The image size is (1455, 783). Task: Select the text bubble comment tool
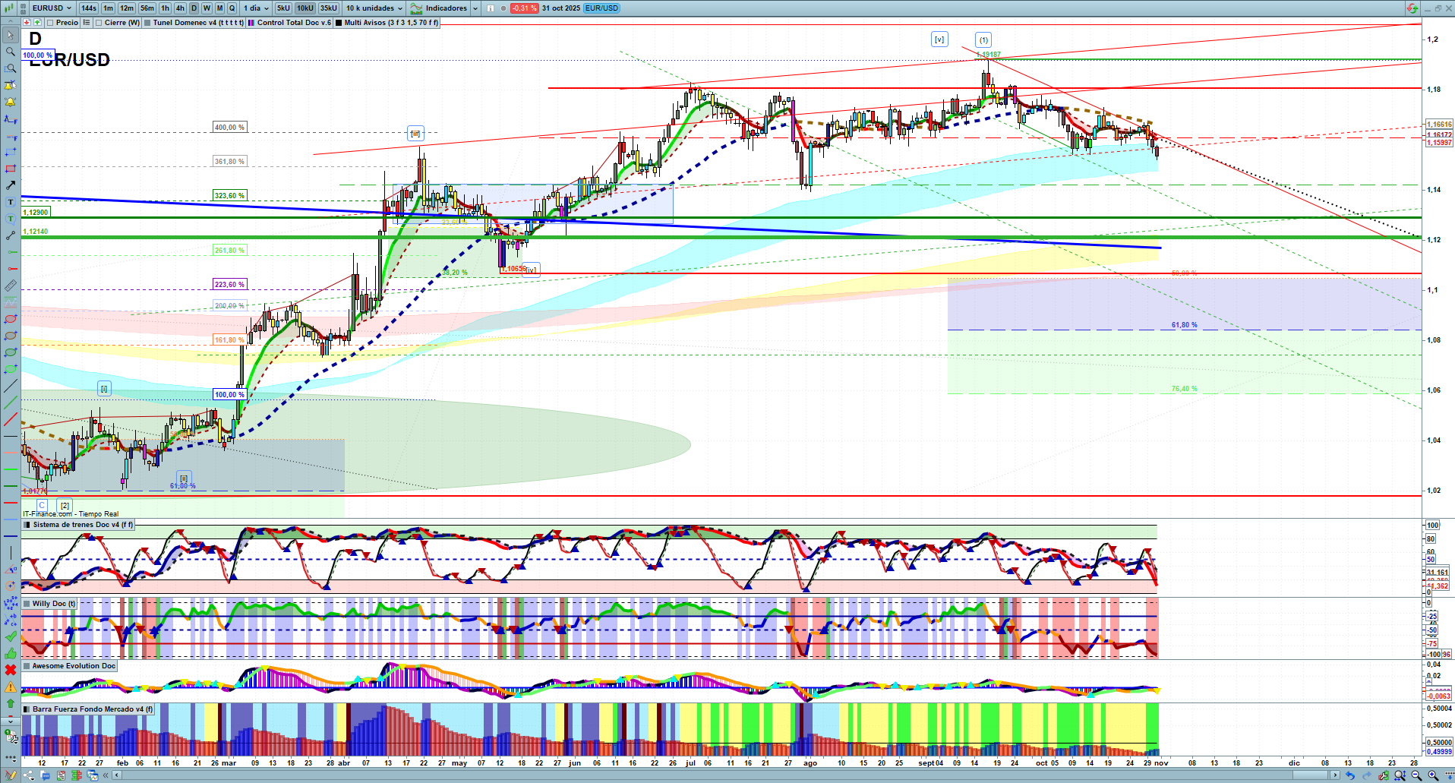point(11,219)
